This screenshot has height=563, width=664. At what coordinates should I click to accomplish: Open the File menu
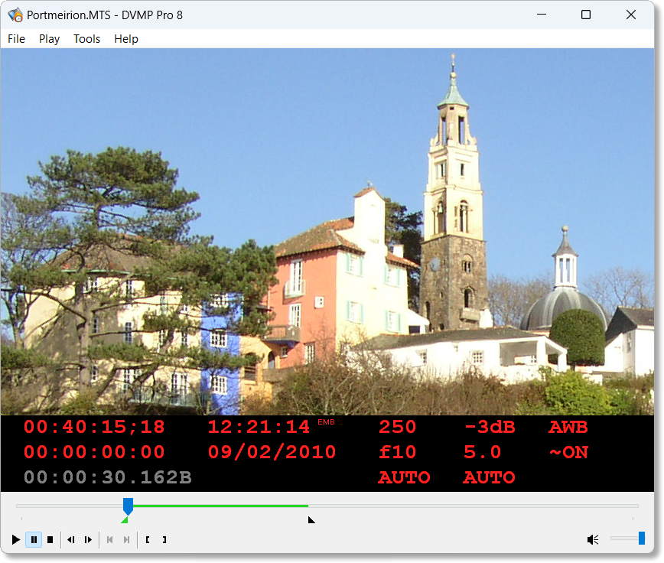[x=15, y=38]
